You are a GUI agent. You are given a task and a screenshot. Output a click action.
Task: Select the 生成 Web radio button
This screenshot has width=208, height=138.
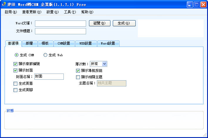tap(45, 55)
